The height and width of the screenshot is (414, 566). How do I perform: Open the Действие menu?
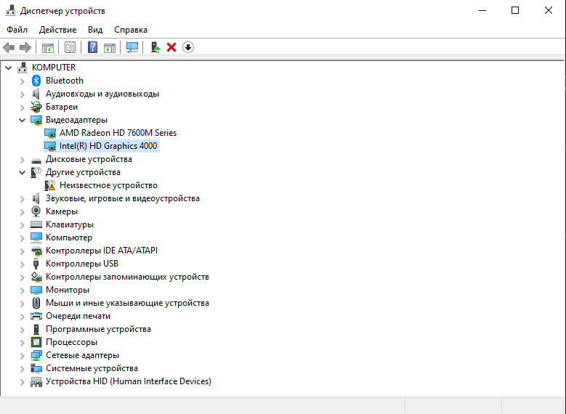[57, 30]
